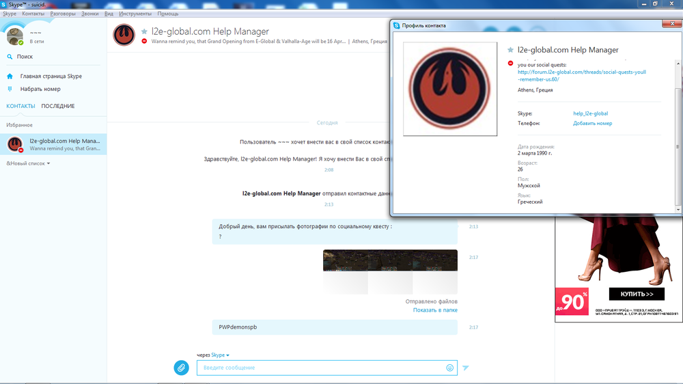Screen dimensions: 683x384
Task: Open the Звонки menu
Action: pyautogui.click(x=89, y=14)
